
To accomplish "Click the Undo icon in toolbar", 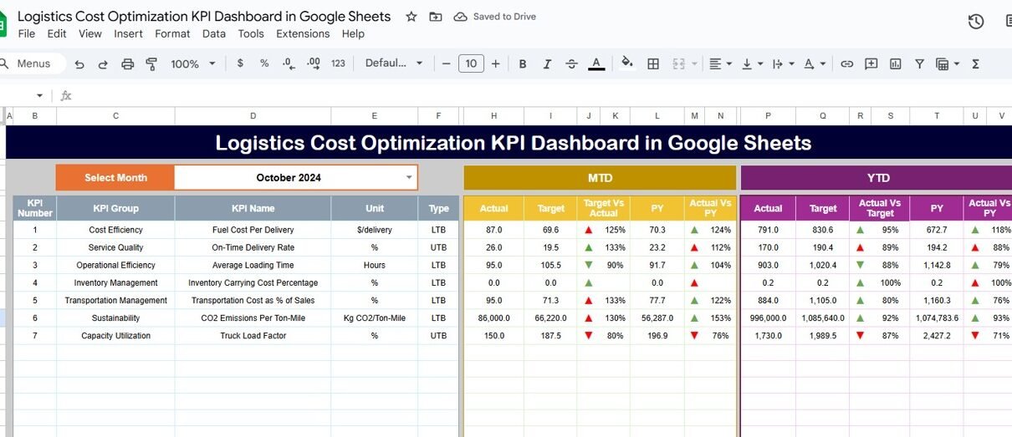I will tap(79, 64).
